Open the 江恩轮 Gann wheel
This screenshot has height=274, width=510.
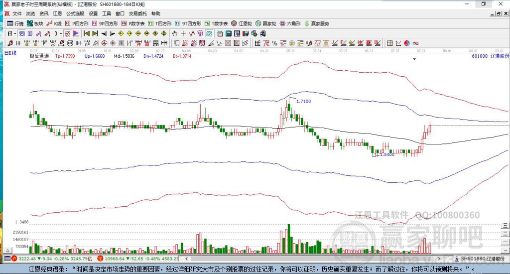coord(242,23)
